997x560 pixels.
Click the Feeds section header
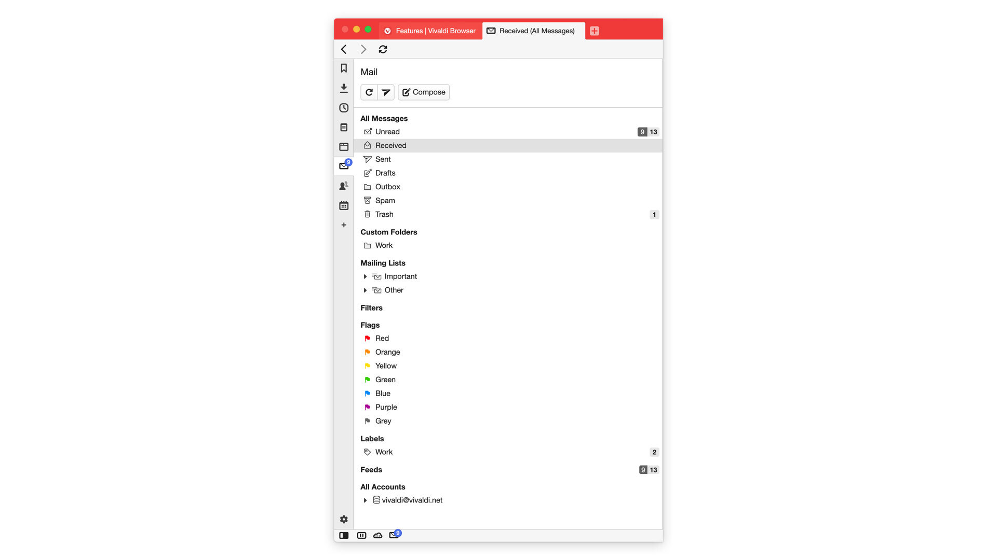pyautogui.click(x=371, y=470)
